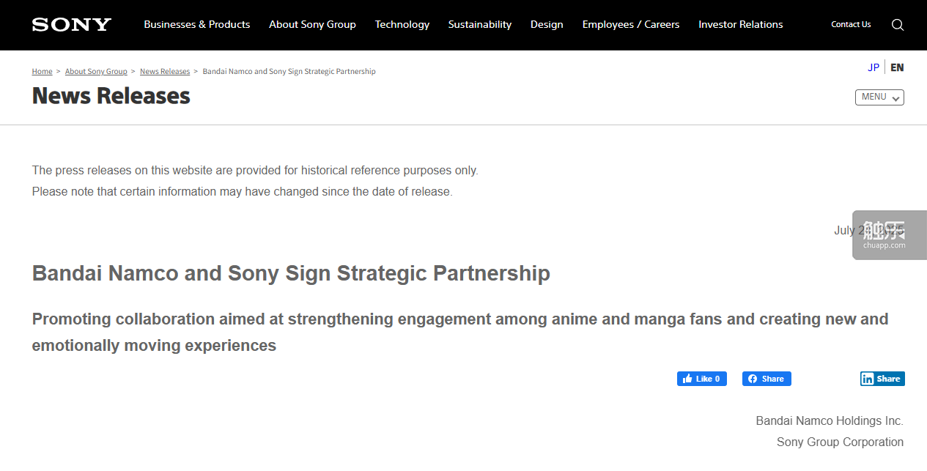Go to Sustainability section

pos(480,25)
